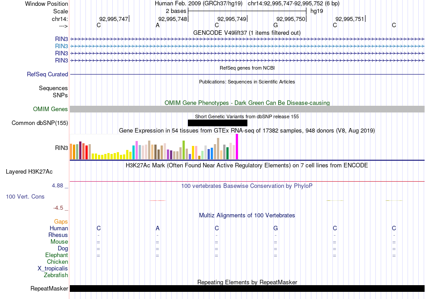Click the position title chr14:92,995,747-92,995,752 (6 bp)
Screen dimensions: 425x299
pyautogui.click(x=293, y=4)
